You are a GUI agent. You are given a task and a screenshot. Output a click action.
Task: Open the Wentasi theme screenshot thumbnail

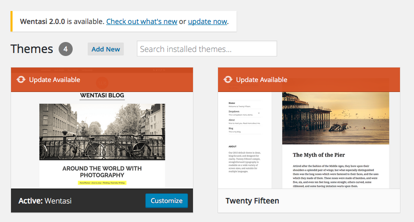[x=102, y=128]
